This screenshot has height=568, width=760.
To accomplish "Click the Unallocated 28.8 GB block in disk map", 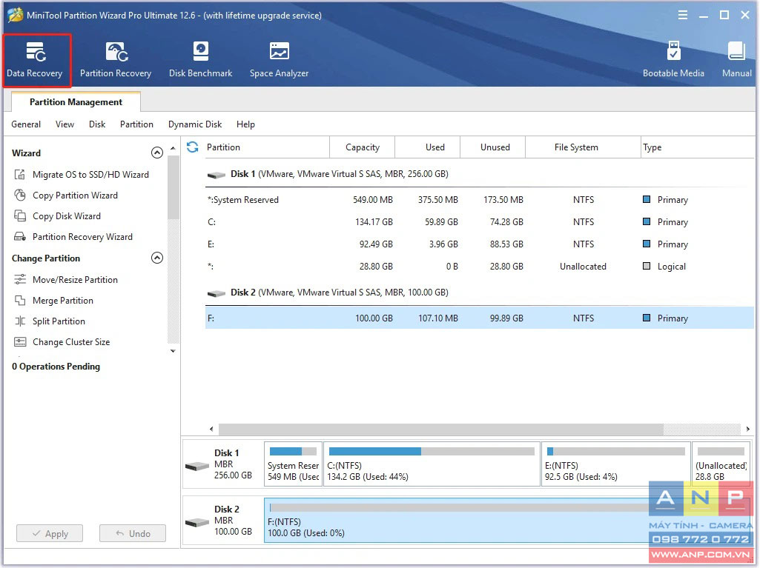I will [x=721, y=464].
